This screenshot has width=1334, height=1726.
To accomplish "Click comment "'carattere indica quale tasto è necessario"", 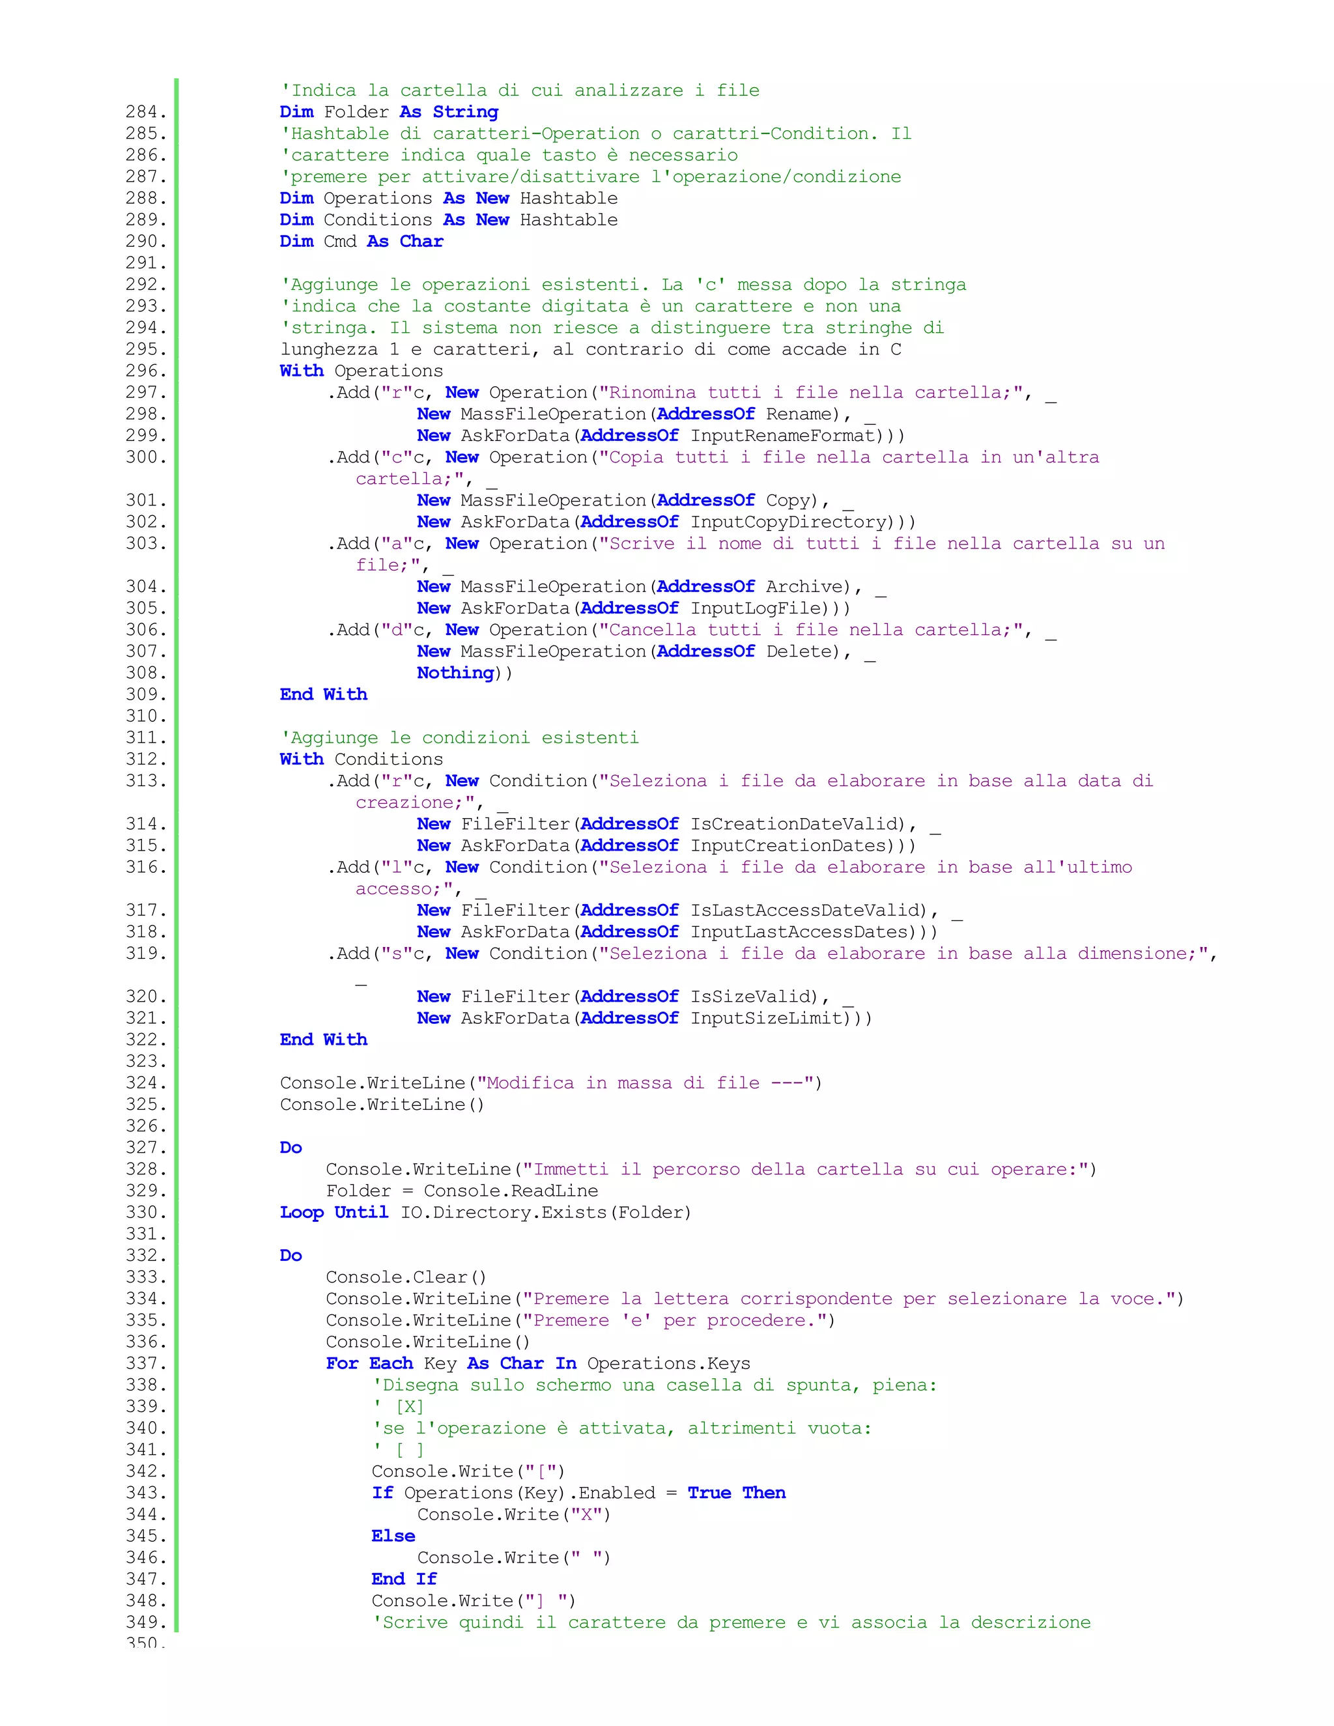I will (x=510, y=155).
